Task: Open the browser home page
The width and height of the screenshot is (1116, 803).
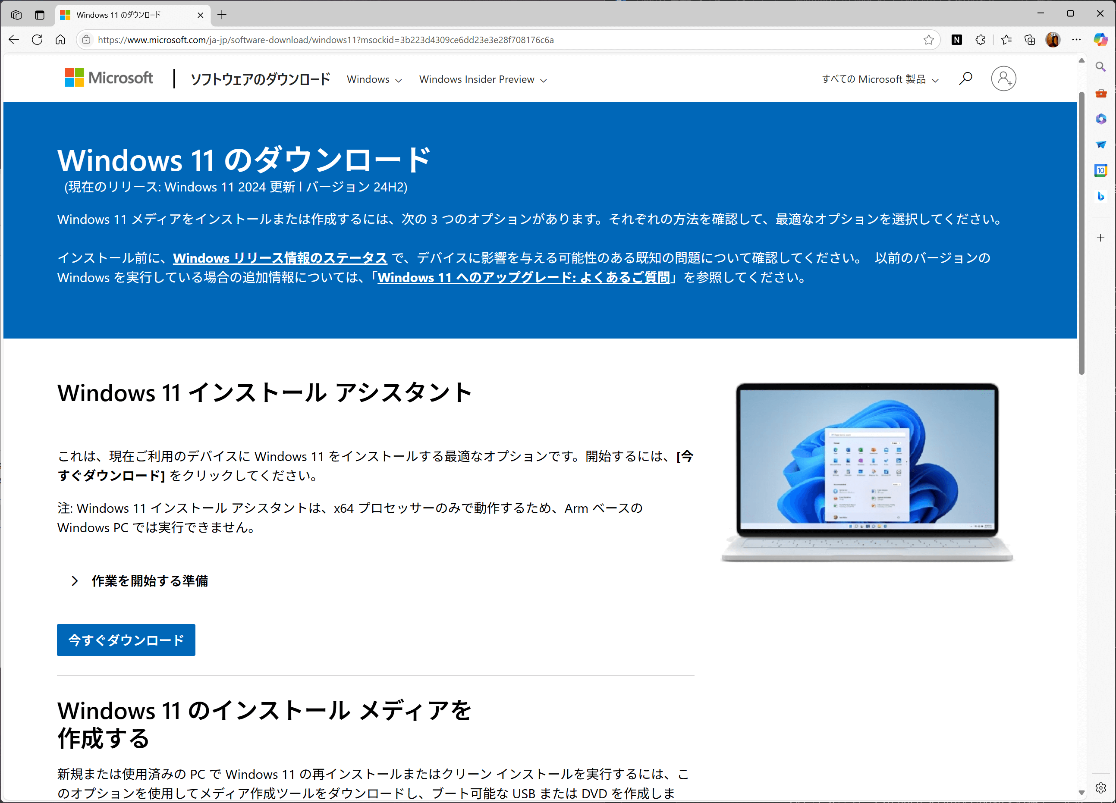Action: click(x=60, y=40)
